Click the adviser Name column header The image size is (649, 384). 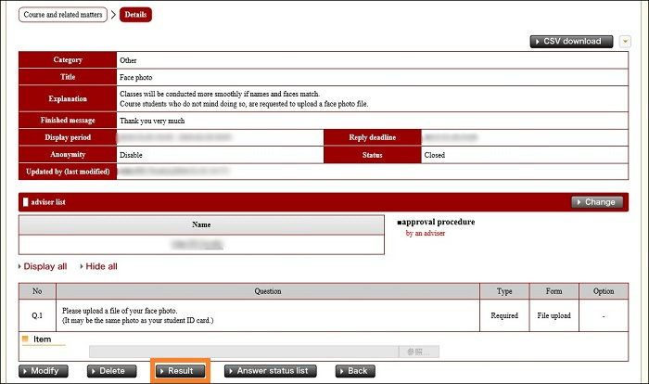[201, 224]
